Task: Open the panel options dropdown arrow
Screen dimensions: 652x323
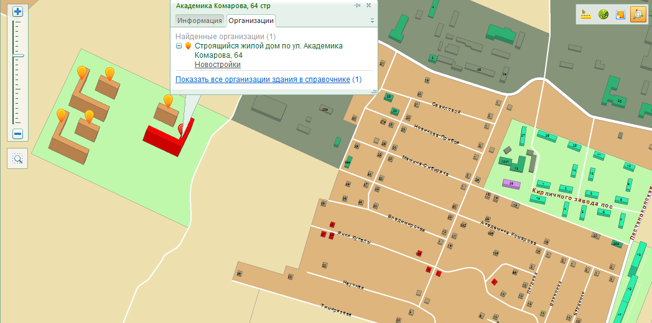Action: point(372,20)
